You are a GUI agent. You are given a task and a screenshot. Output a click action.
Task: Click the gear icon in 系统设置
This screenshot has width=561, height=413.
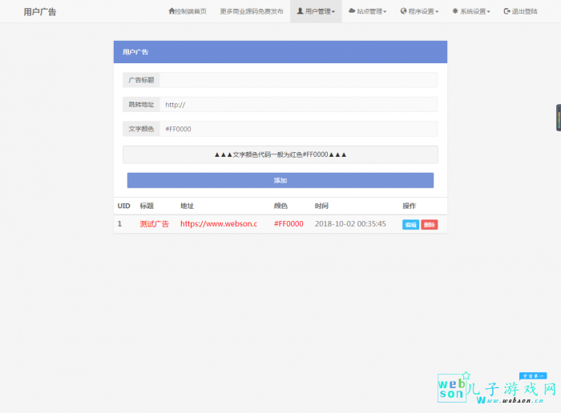(x=455, y=12)
